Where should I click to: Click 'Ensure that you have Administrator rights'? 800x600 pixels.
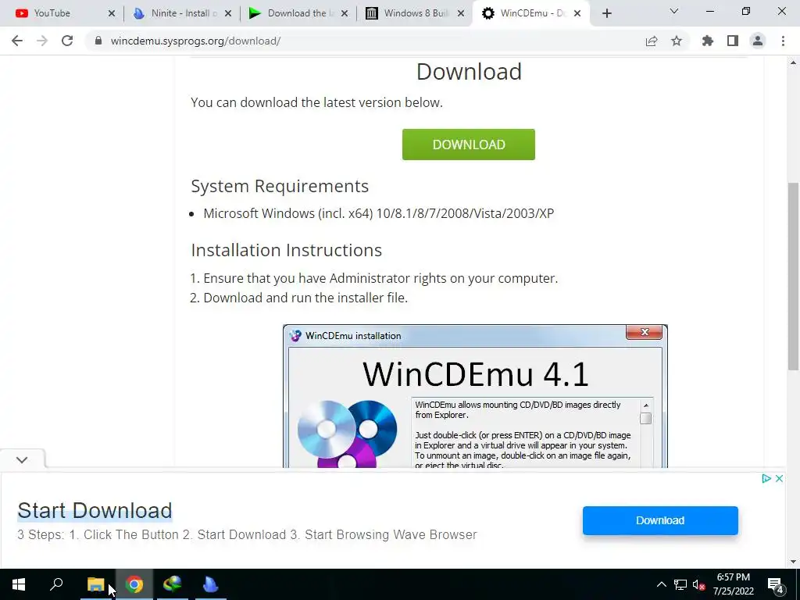[380, 278]
